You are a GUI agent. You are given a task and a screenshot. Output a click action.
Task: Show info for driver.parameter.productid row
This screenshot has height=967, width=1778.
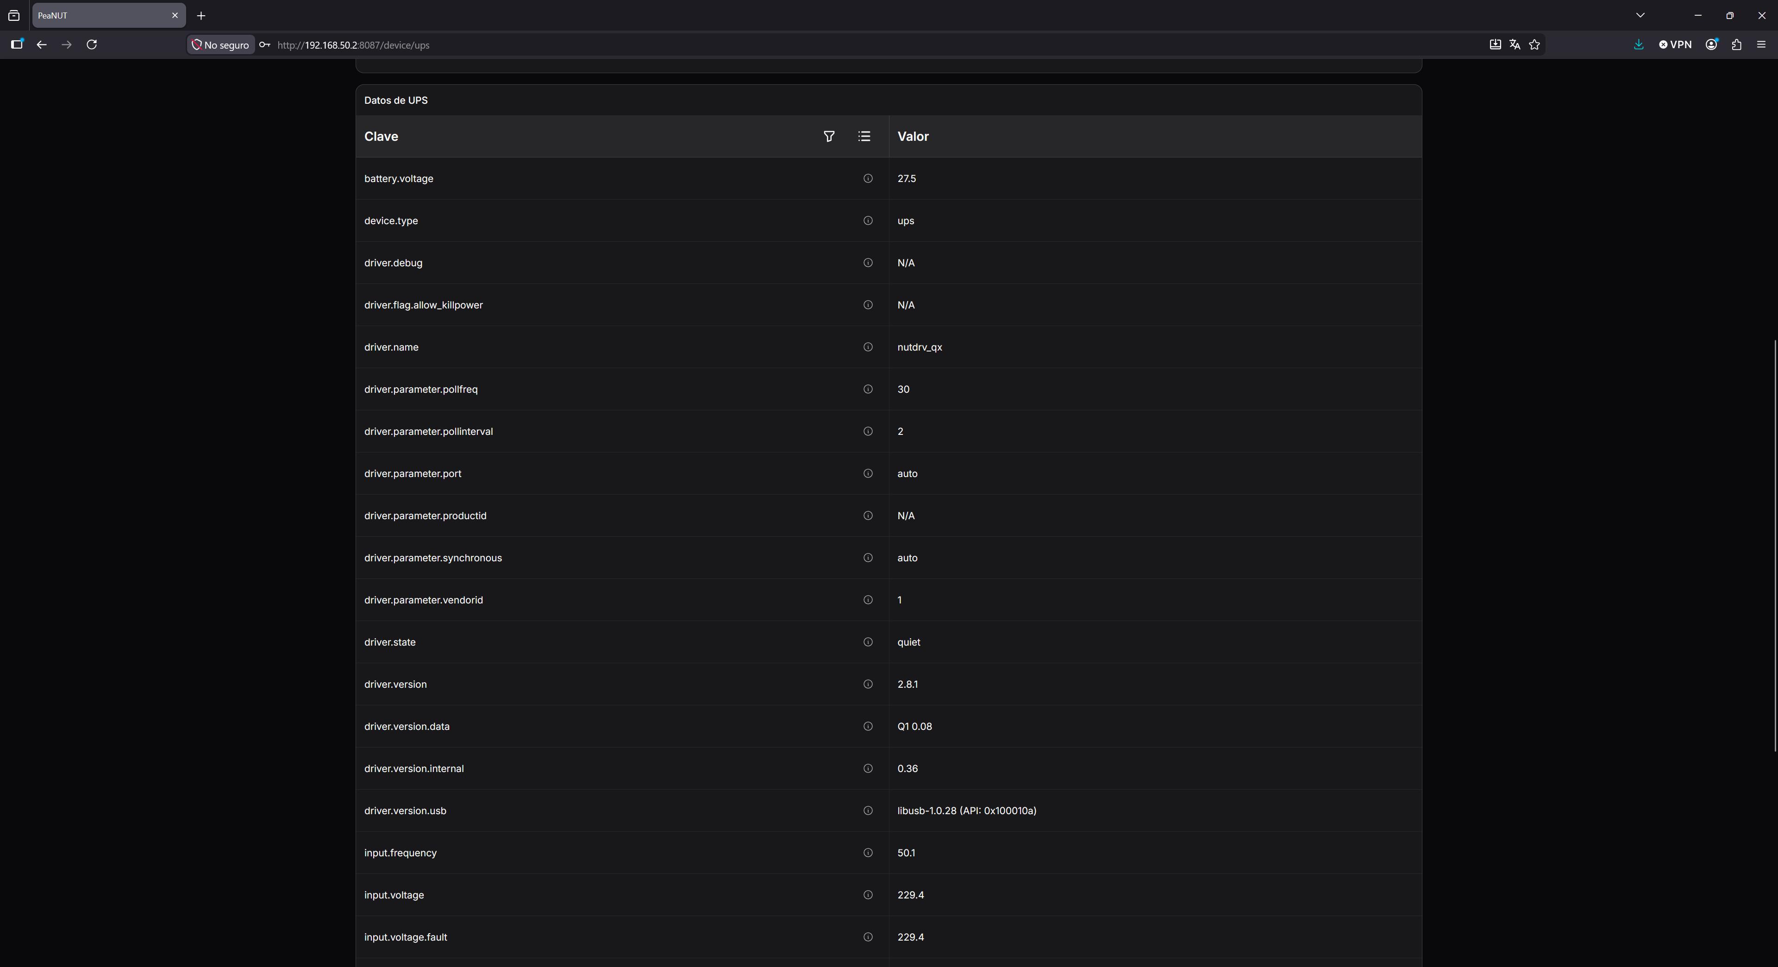[868, 515]
